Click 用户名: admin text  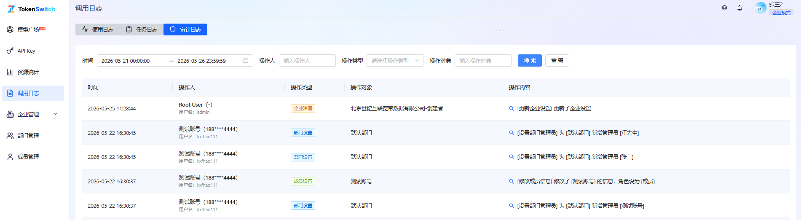(194, 112)
